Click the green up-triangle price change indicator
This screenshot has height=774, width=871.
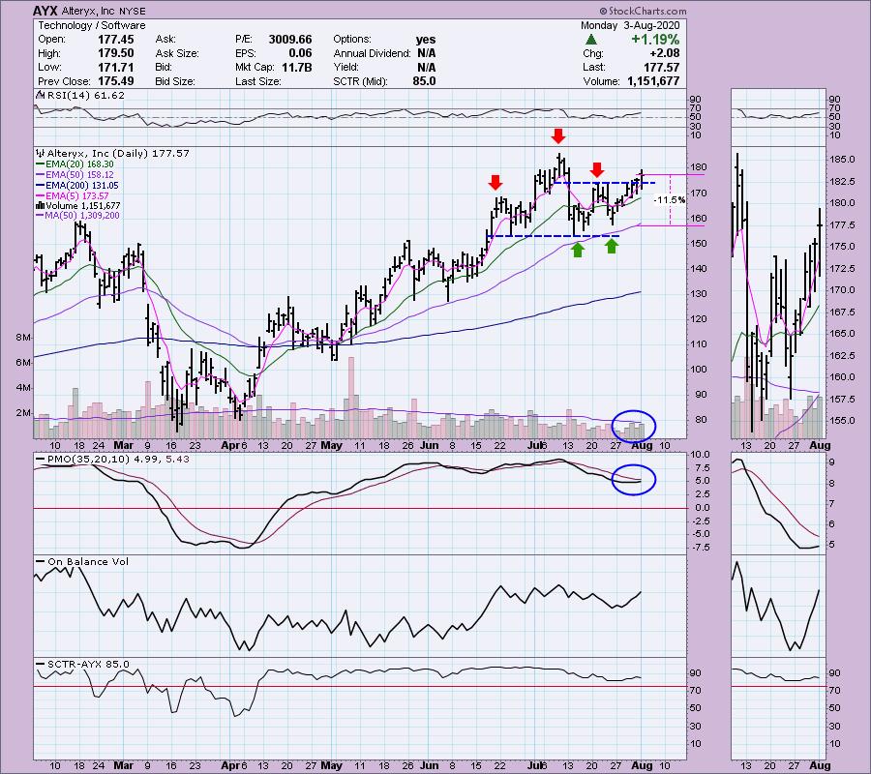(591, 40)
